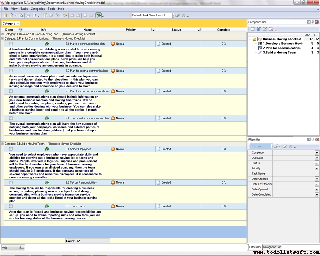Mark task 3.1 Select Employees as done

11,149
